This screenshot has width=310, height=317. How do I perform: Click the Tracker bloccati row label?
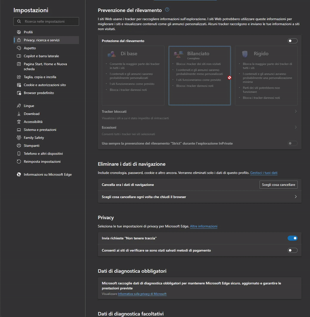click(x=114, y=111)
